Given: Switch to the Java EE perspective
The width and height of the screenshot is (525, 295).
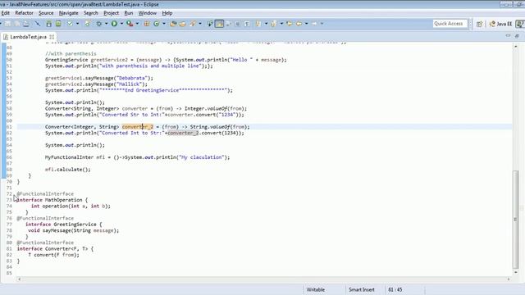Looking at the screenshot, I should pyautogui.click(x=500, y=24).
